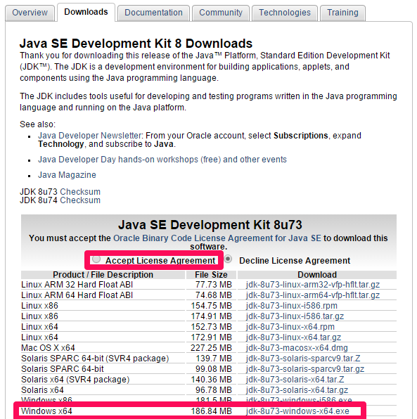Open the Java Magazine link
This screenshot has height=419, width=417.
tap(67, 175)
